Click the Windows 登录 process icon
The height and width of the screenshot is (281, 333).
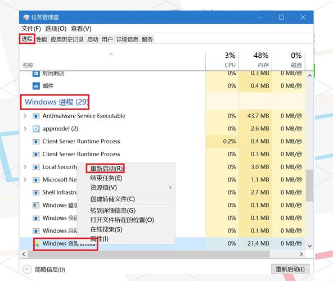click(36, 205)
